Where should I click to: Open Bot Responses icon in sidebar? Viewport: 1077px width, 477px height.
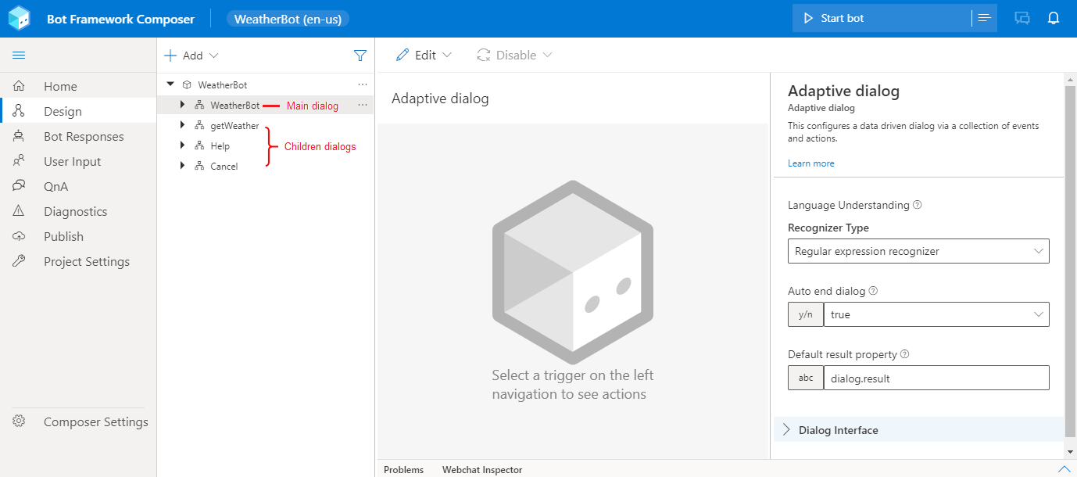click(19, 136)
